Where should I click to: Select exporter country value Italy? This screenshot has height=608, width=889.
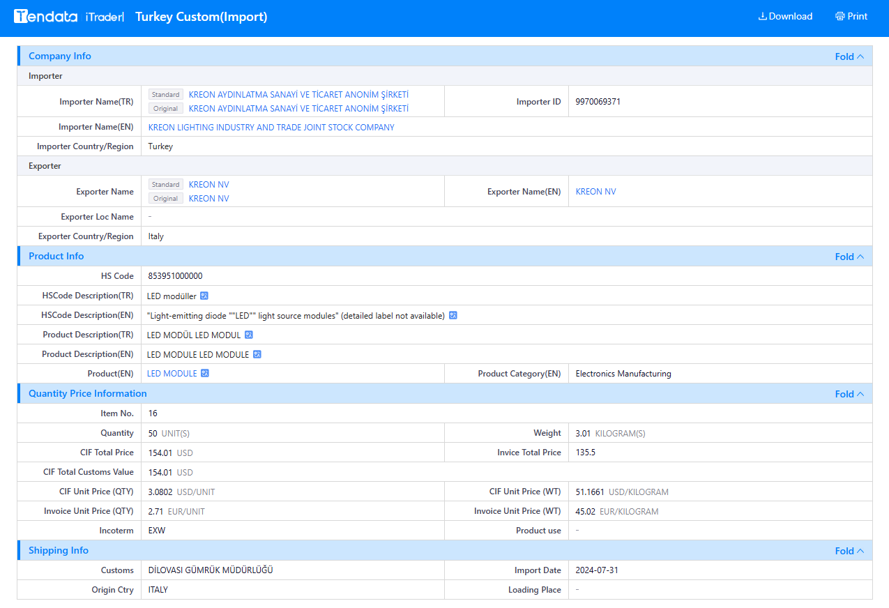[156, 236]
